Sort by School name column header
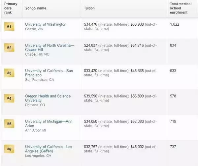The height and width of the screenshot is (166, 198). click(x=36, y=8)
